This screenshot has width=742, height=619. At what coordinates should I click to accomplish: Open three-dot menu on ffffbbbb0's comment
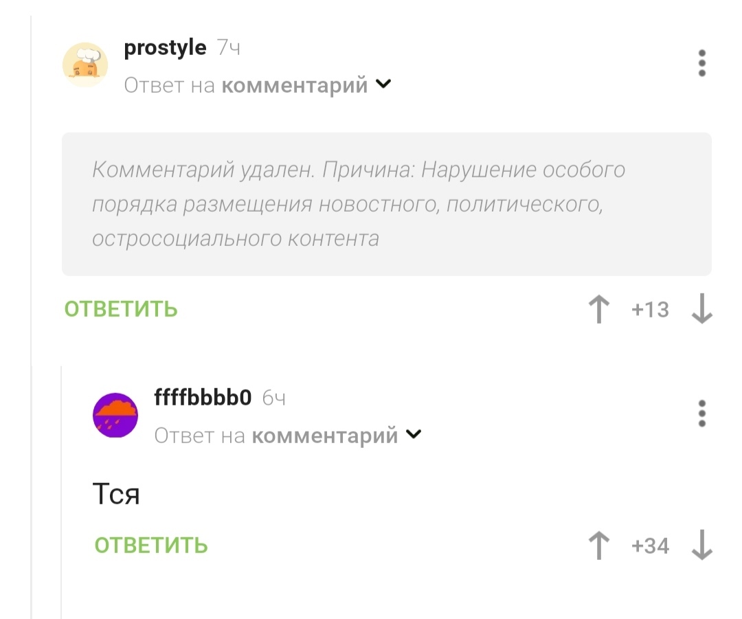pos(701,414)
